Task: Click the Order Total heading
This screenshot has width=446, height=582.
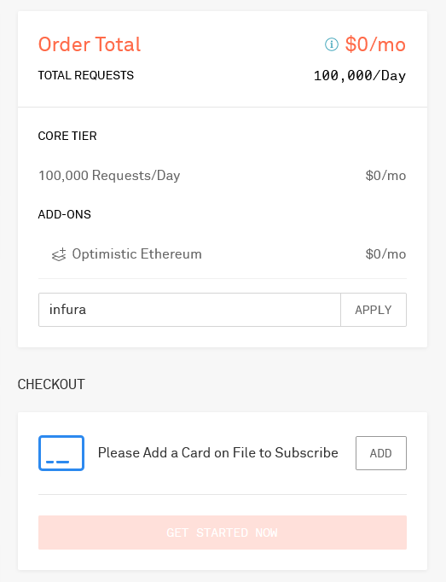Action: click(x=90, y=44)
